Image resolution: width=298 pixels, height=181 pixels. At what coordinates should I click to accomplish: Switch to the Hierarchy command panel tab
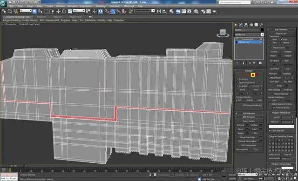(246, 25)
